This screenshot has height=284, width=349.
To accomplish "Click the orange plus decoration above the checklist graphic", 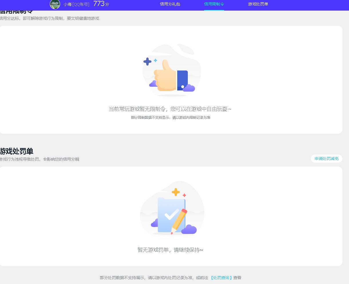I will [175, 191].
